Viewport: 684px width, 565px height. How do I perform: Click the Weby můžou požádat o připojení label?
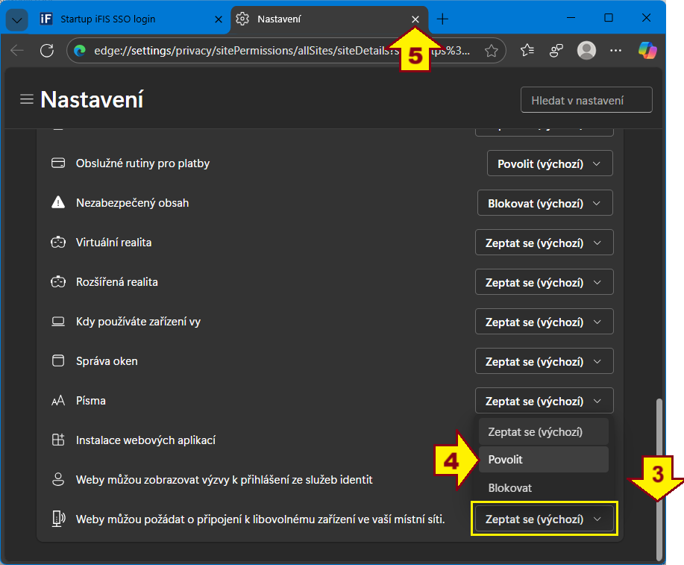(x=260, y=519)
